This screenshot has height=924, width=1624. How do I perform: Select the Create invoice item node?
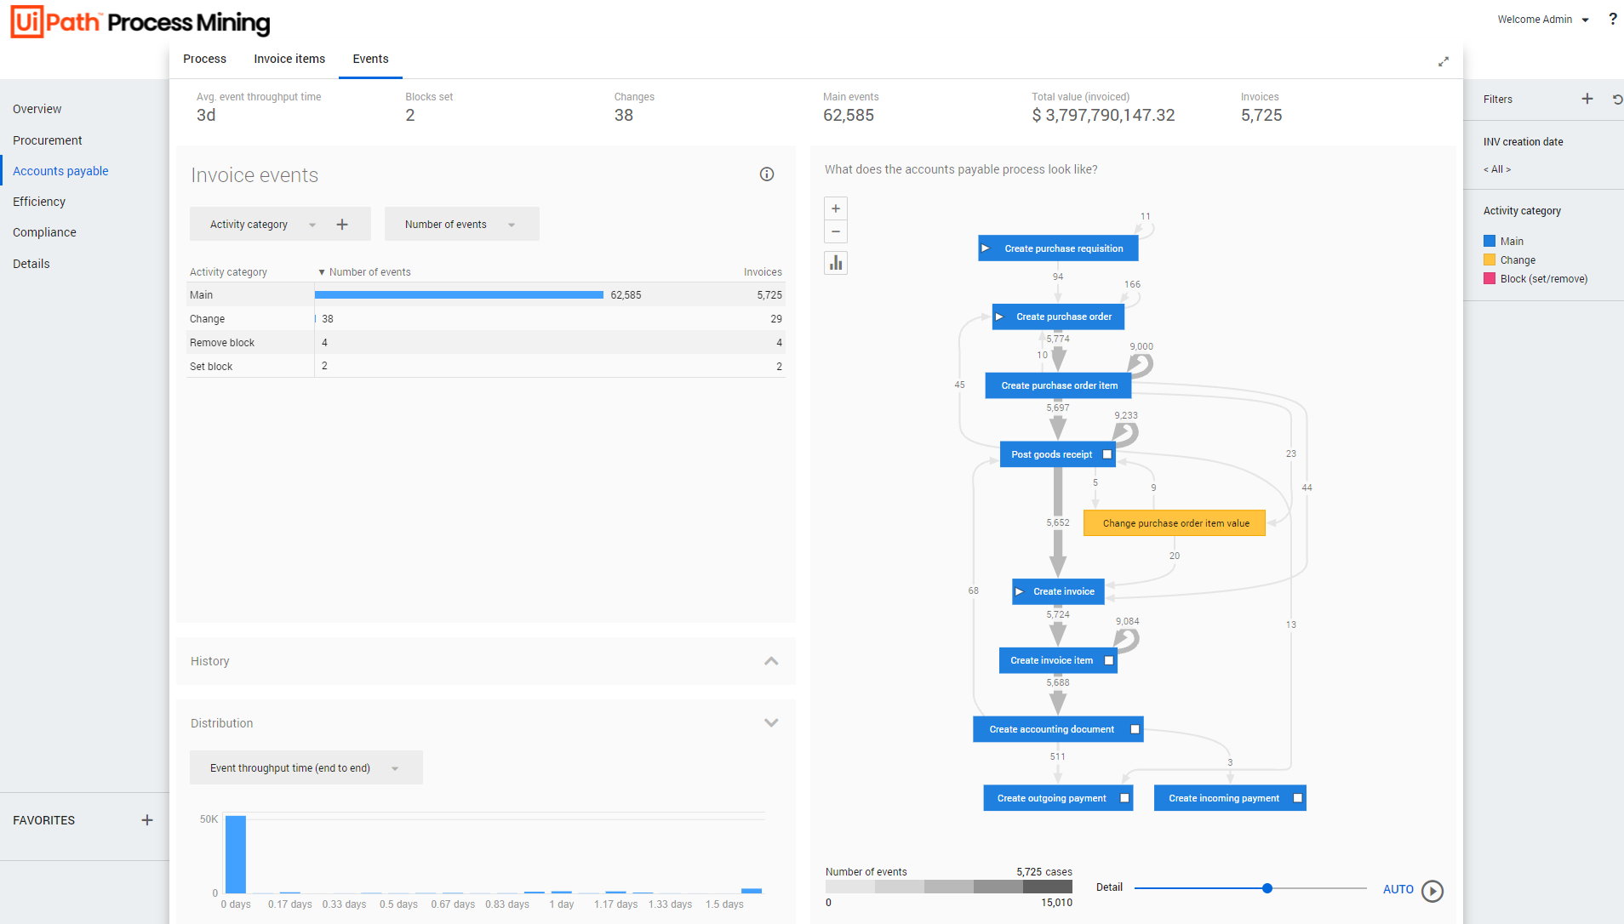1058,660
